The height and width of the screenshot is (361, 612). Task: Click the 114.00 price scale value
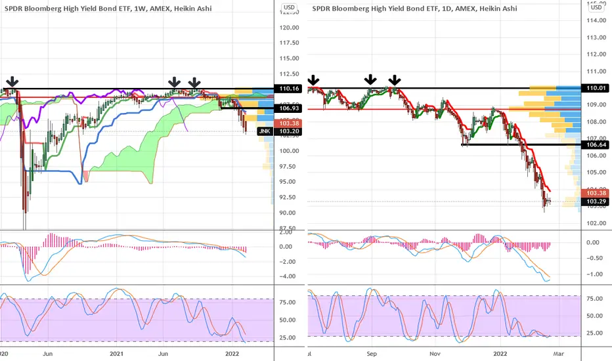pos(596,21)
